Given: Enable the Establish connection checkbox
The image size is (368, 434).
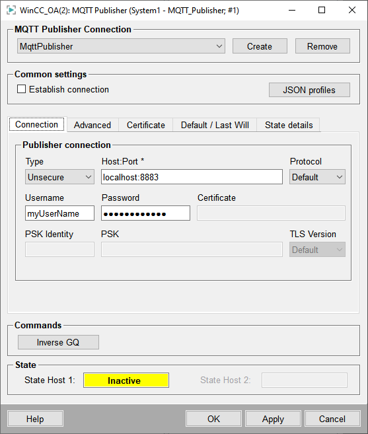Looking at the screenshot, I should click(21, 89).
